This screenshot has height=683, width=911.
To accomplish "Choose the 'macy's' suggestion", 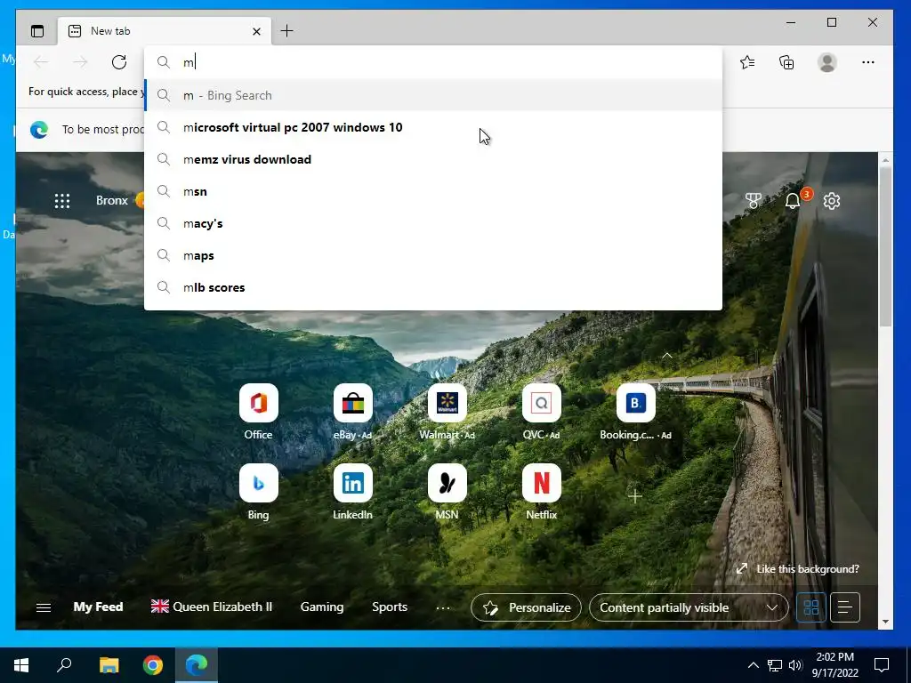I will [x=433, y=223].
